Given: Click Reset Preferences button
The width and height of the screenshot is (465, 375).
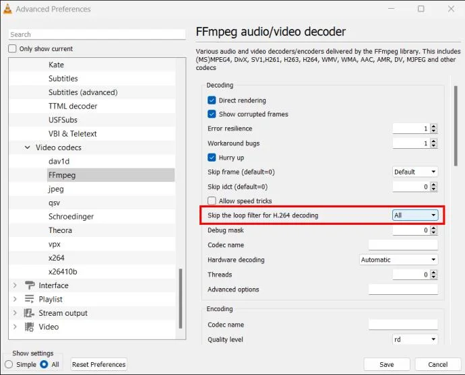Looking at the screenshot, I should [99, 364].
